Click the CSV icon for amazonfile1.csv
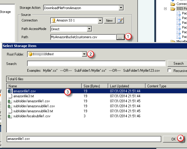Screen dimensions: 187x149 tap(10, 91)
